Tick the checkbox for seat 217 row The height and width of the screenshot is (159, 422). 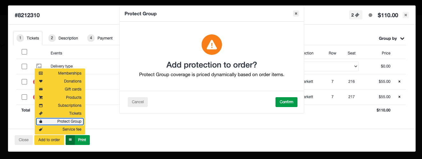click(x=25, y=97)
